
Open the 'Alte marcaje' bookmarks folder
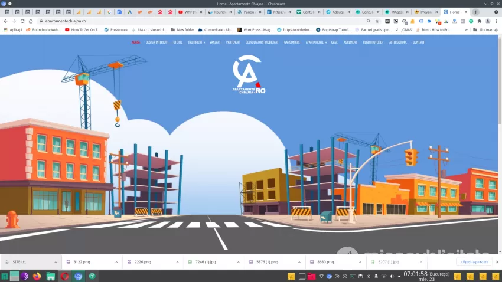(x=485, y=29)
